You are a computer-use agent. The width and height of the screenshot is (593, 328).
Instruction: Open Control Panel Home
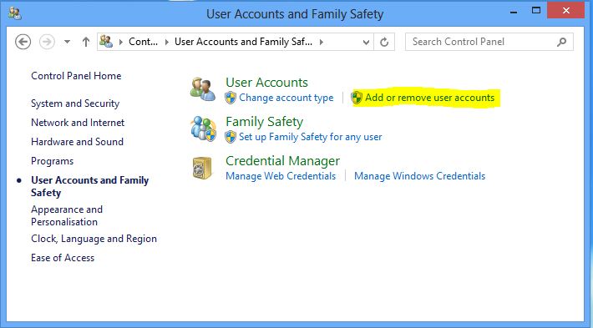[x=76, y=76]
